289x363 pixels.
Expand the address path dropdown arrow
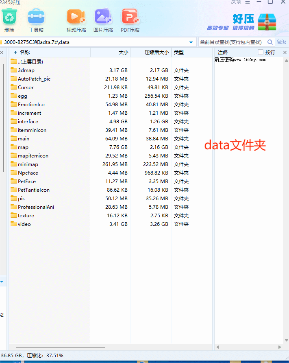(x=191, y=42)
